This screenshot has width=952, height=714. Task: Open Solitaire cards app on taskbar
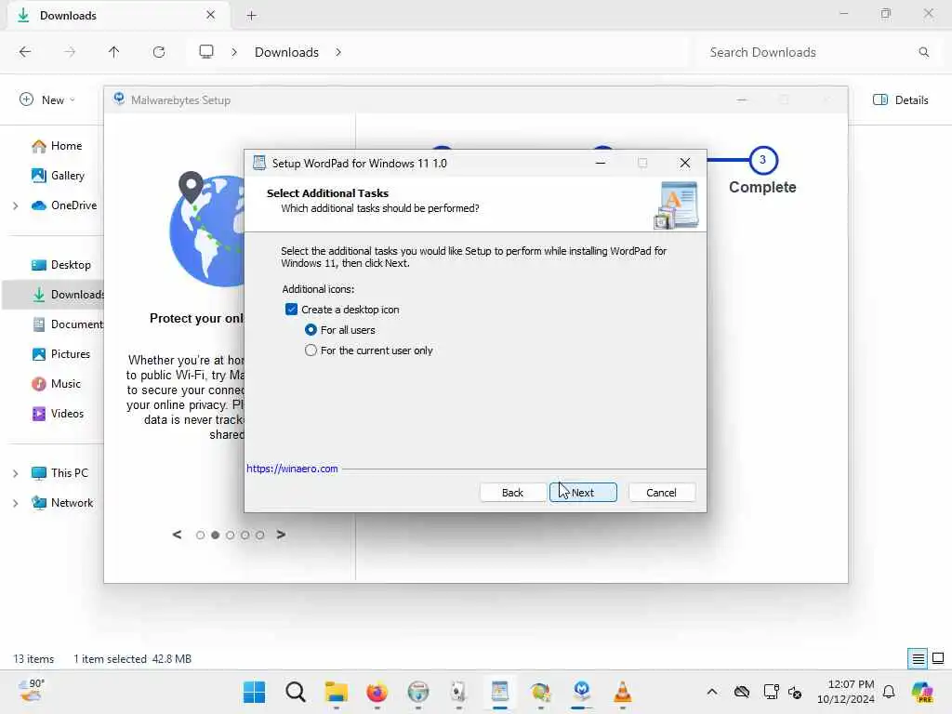tap(458, 692)
